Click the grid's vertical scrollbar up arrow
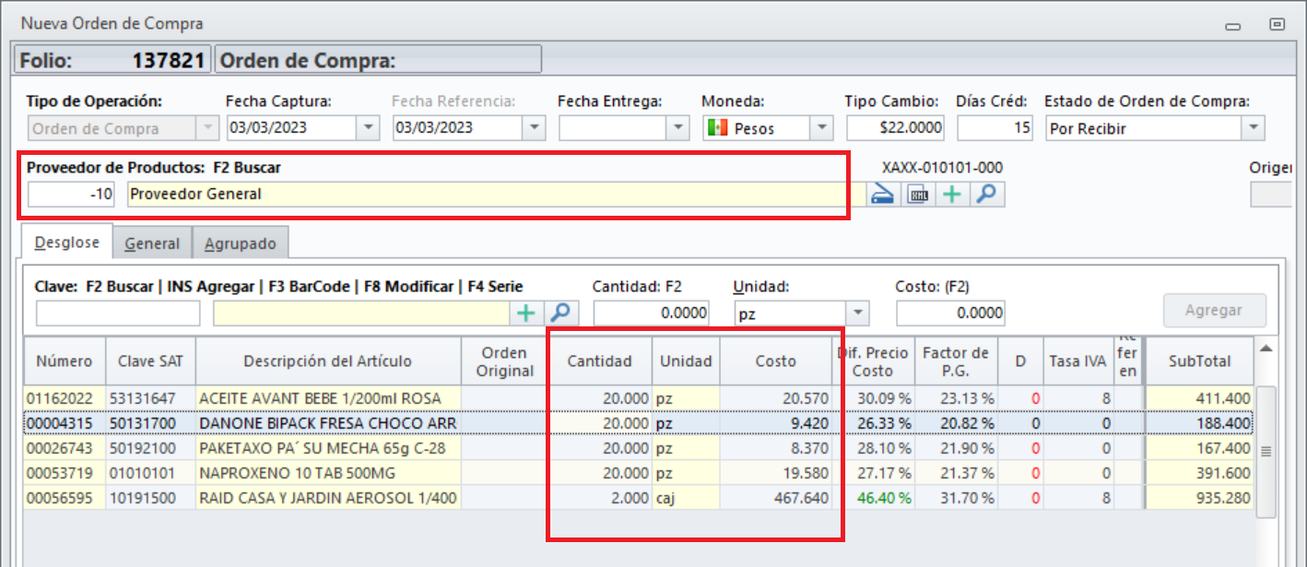This screenshot has height=567, width=1307. pos(1266,348)
